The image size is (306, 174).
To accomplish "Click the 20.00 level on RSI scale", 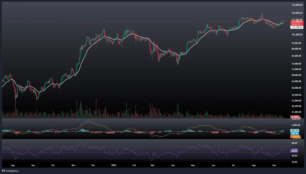I will coord(294,162).
